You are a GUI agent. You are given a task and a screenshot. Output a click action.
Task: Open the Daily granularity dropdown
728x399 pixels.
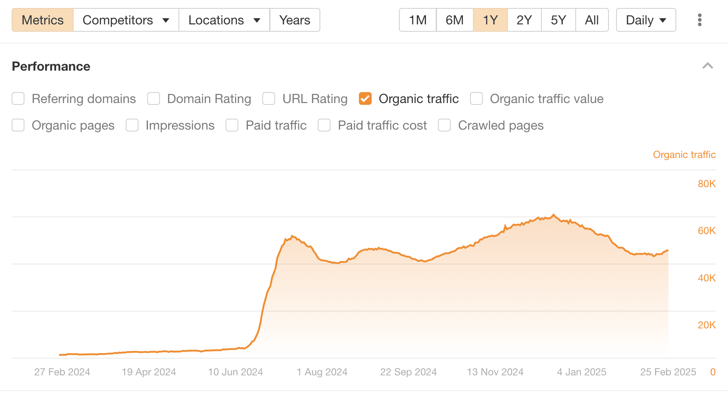(646, 20)
